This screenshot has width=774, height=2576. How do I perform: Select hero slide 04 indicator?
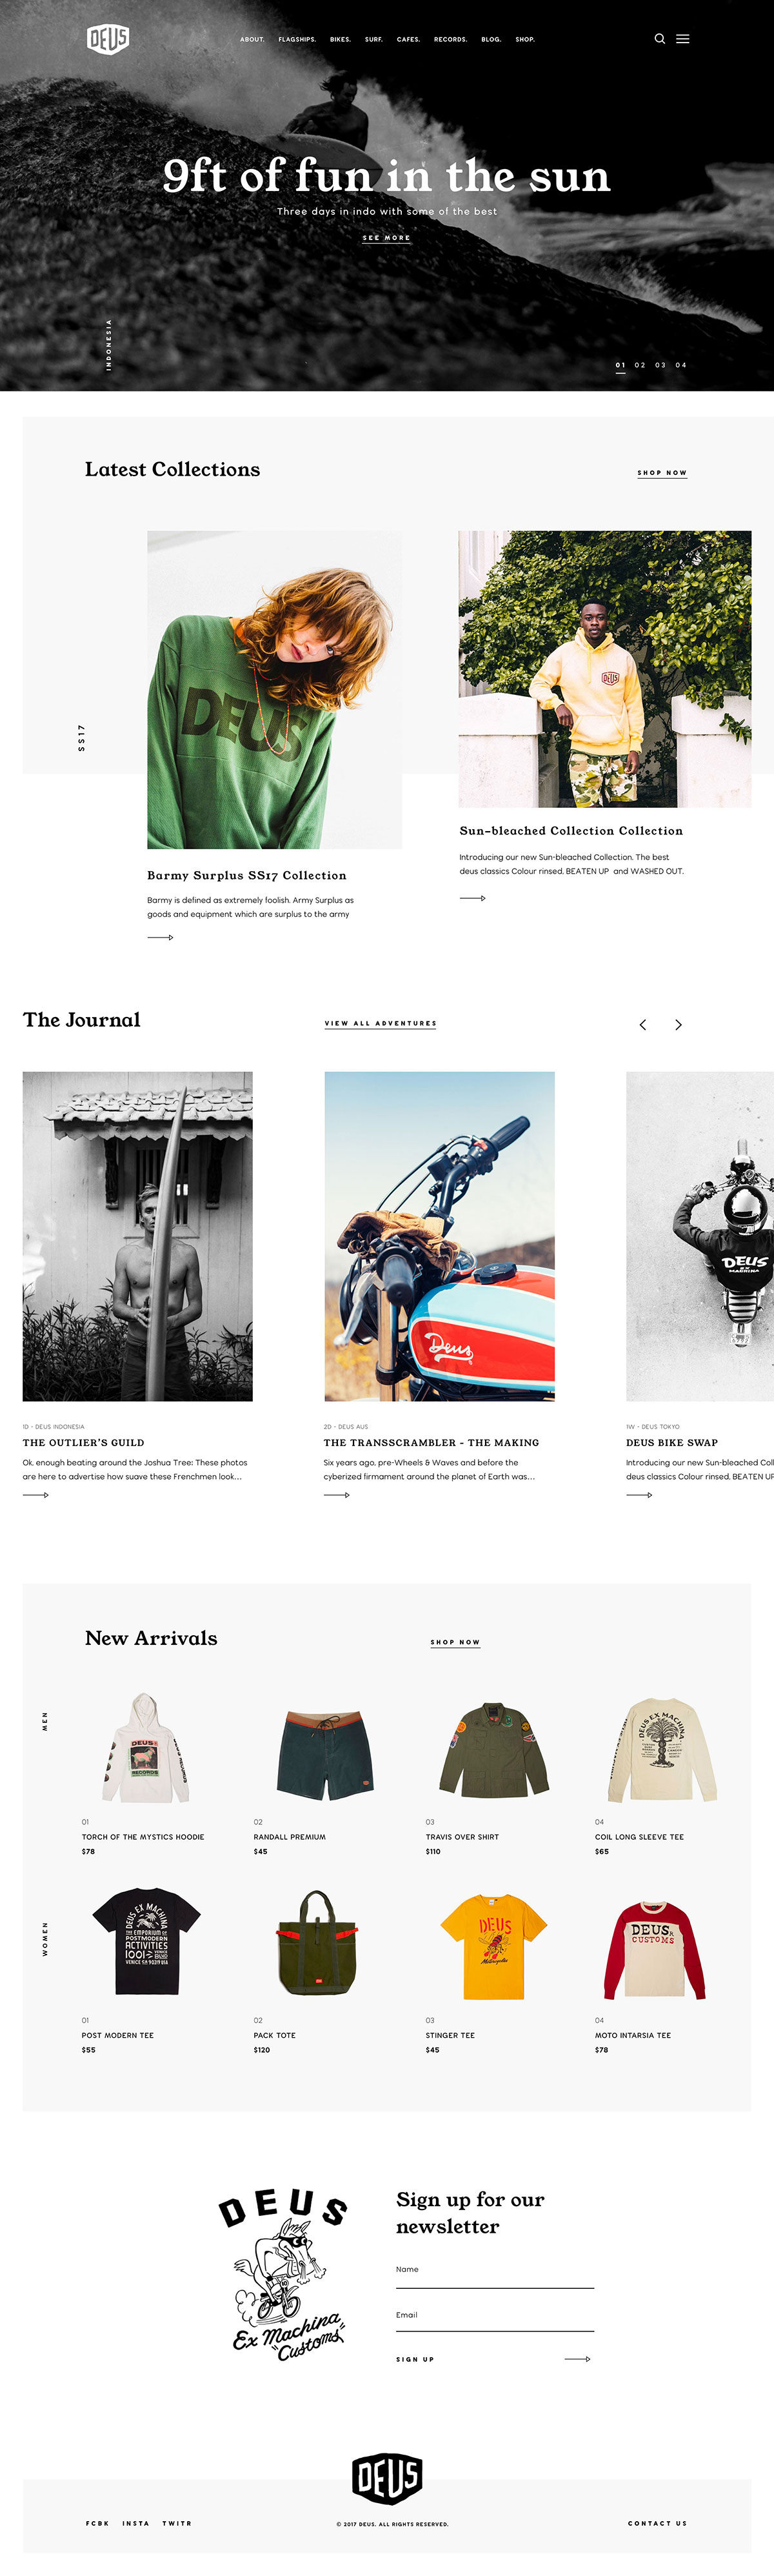click(681, 365)
